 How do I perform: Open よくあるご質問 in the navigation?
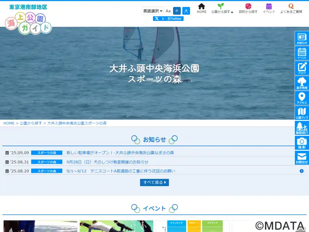tap(291, 9)
